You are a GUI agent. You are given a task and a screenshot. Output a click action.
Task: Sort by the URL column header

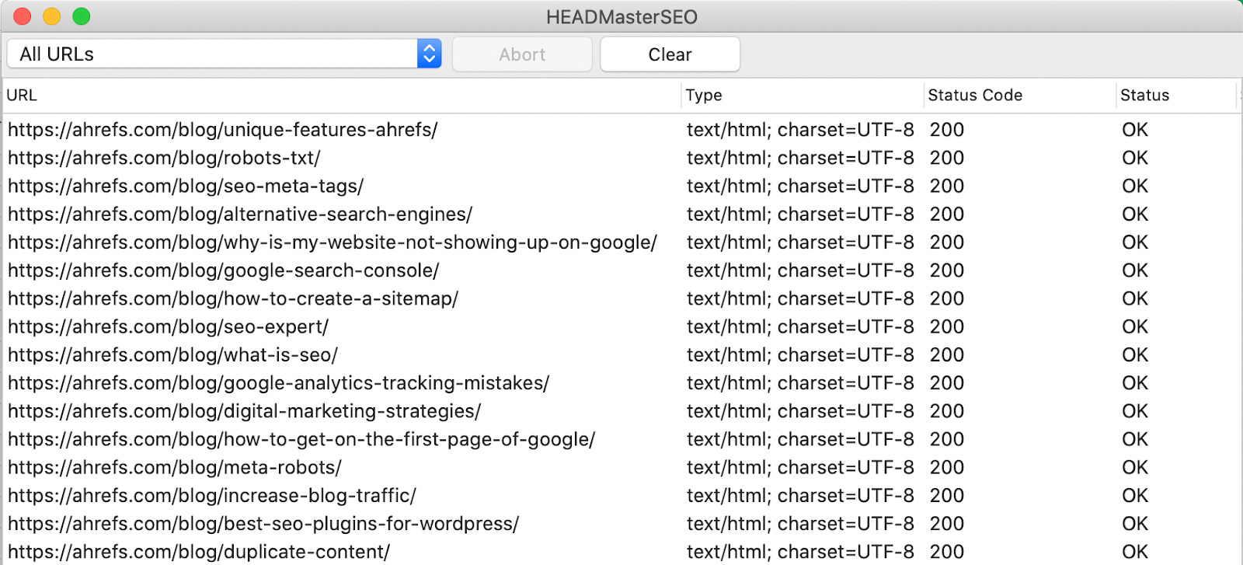22,95
